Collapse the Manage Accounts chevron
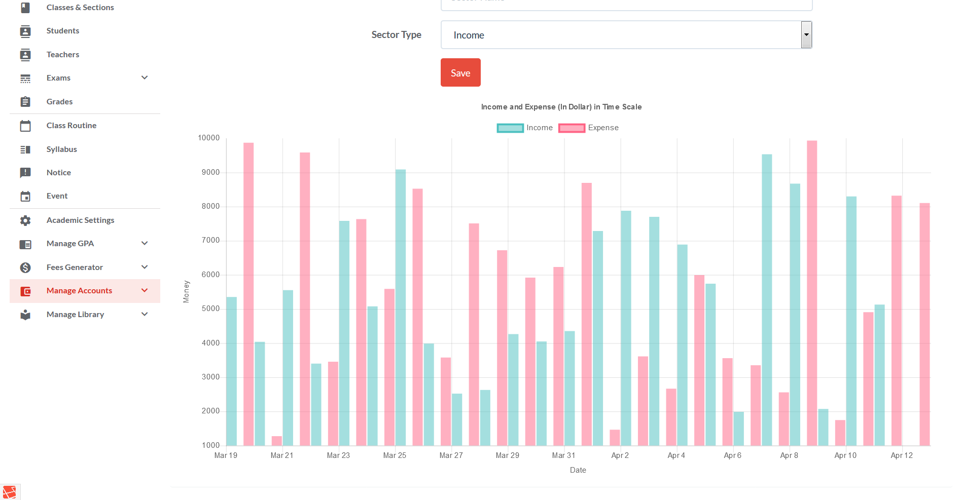 click(x=145, y=290)
